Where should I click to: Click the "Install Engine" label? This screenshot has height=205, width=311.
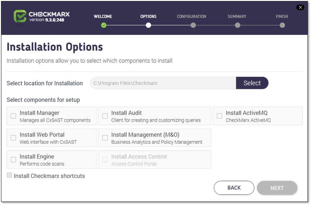click(x=37, y=157)
